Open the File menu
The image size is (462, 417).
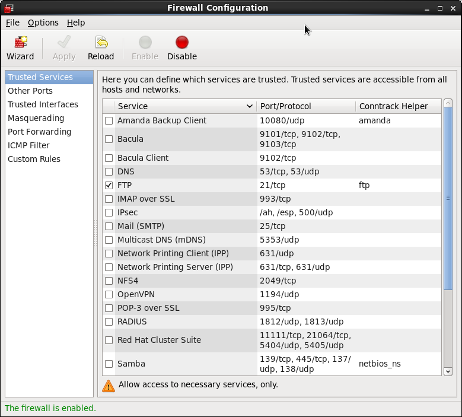12,23
